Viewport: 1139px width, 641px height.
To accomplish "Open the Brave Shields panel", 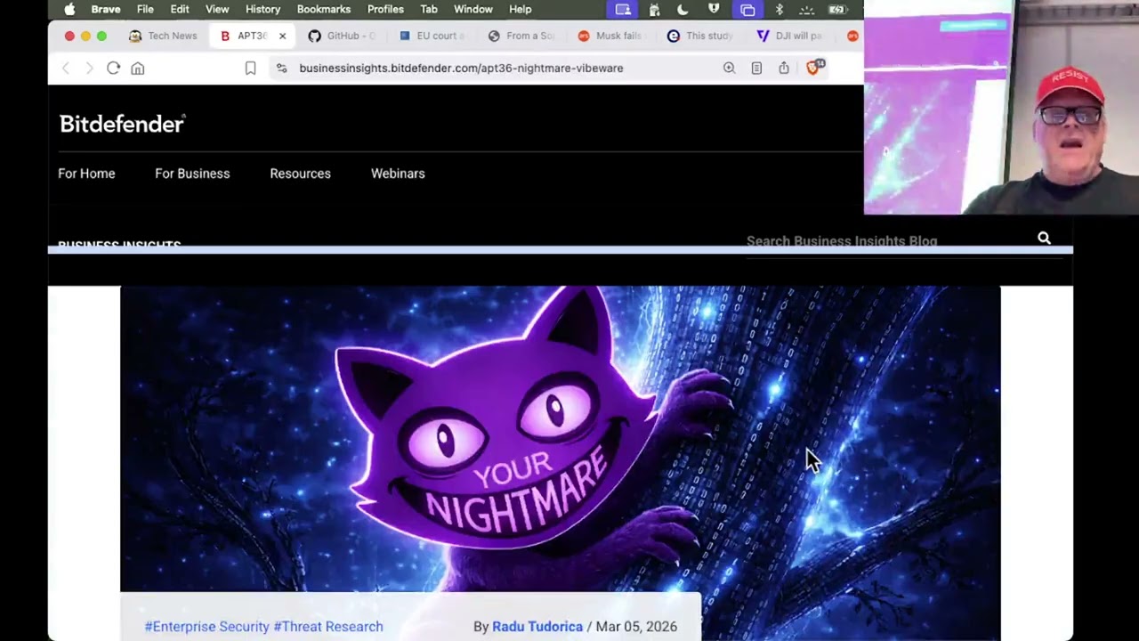I will [x=814, y=68].
